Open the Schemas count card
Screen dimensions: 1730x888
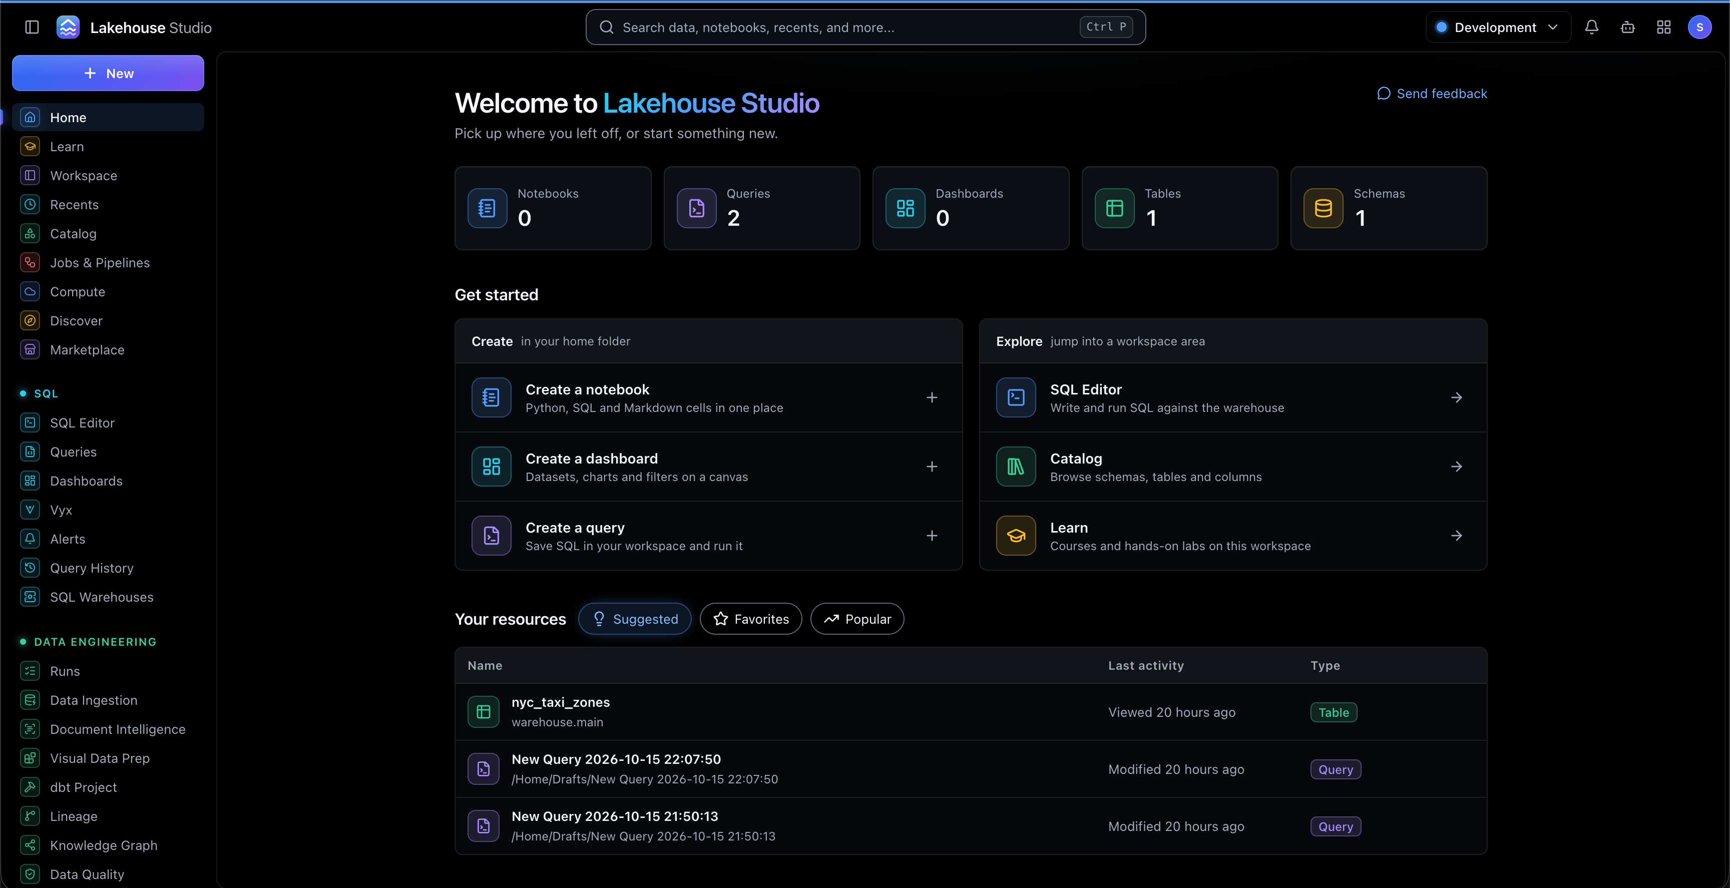1388,208
